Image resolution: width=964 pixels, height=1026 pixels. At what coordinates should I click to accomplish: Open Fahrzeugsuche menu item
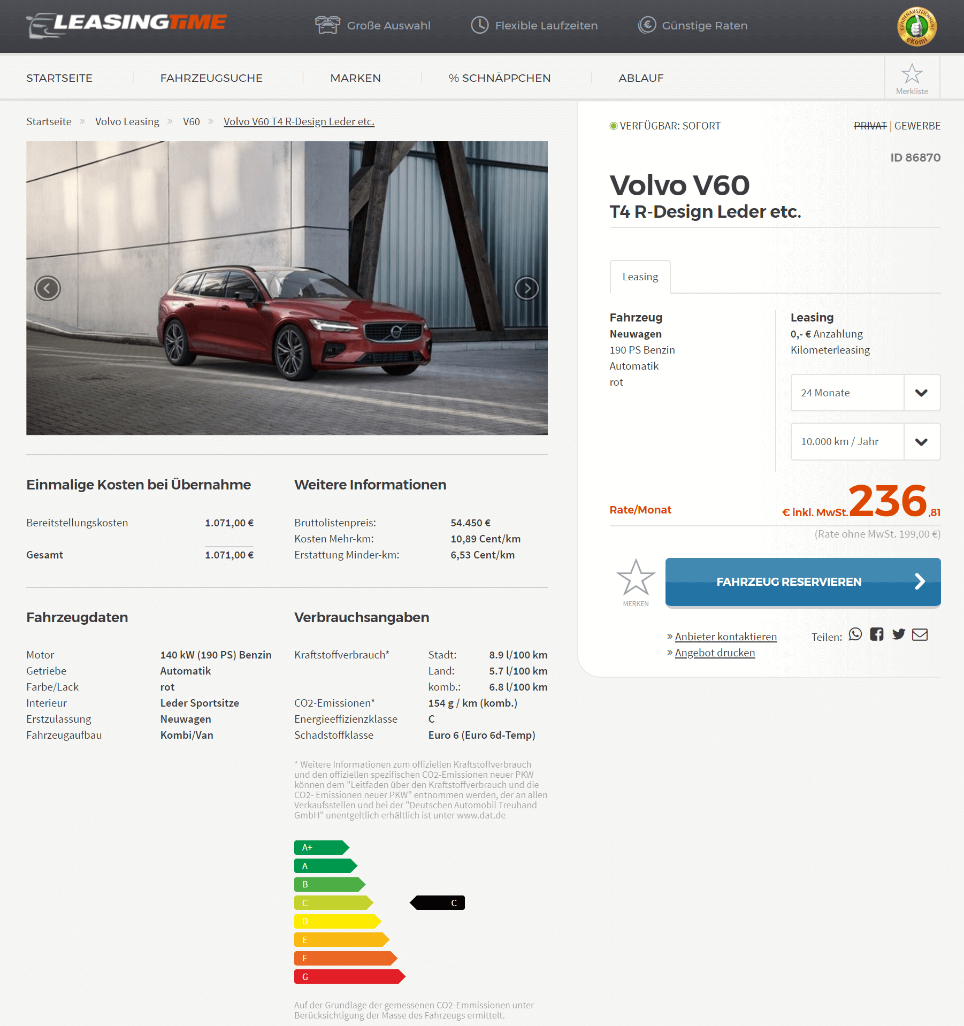pyautogui.click(x=211, y=78)
